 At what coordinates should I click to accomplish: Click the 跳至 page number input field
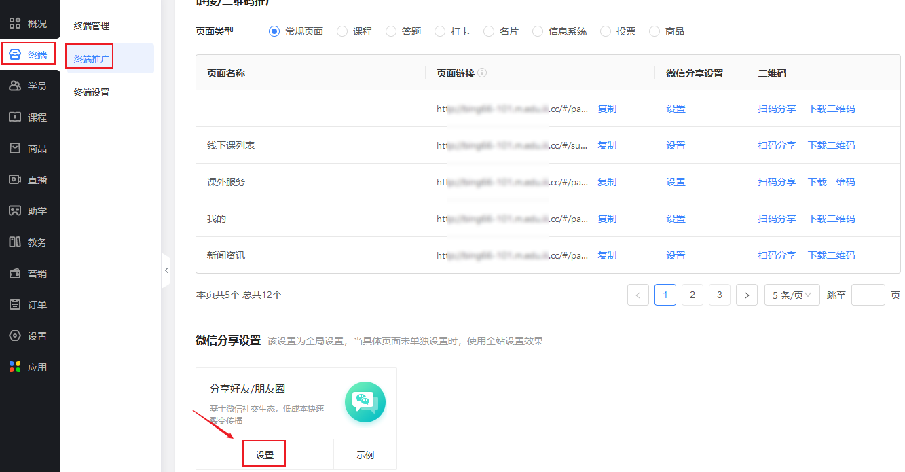[x=868, y=295]
